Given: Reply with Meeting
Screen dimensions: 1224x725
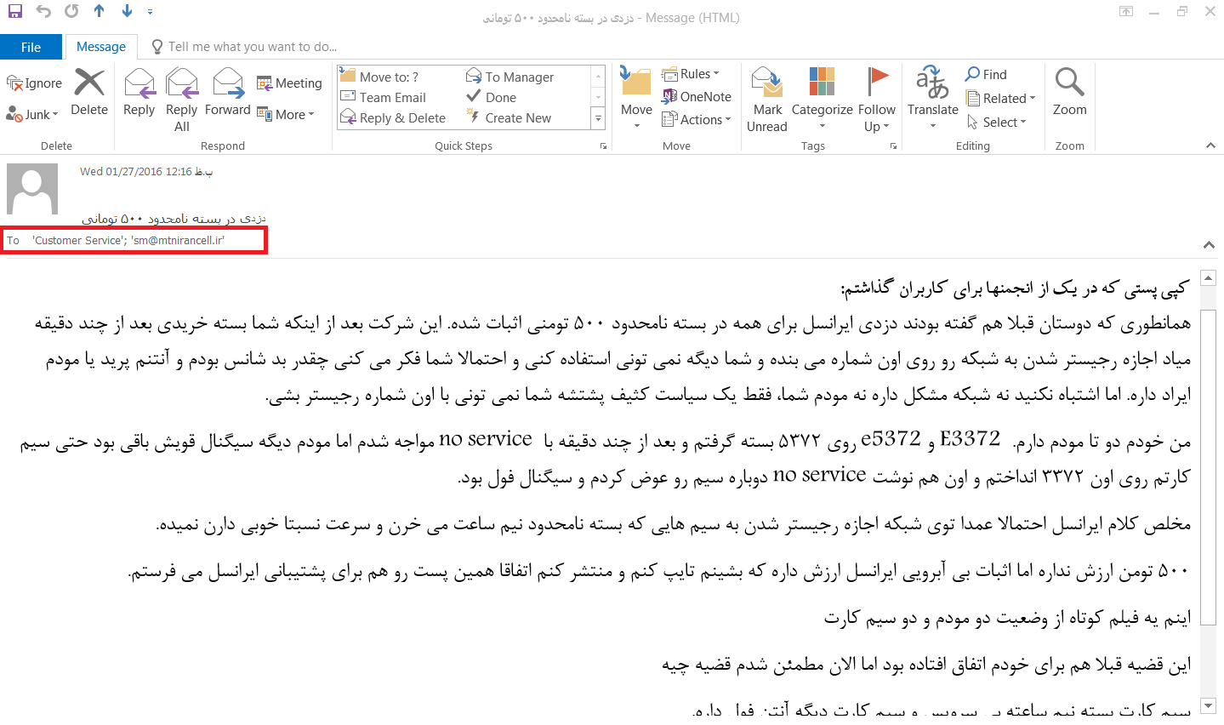Looking at the screenshot, I should [x=289, y=83].
